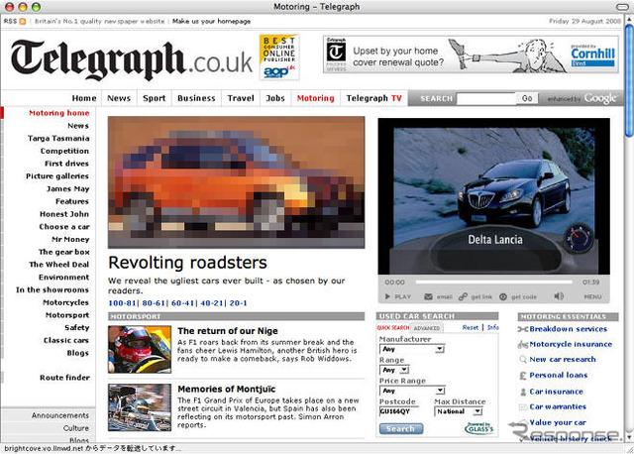Open the News navigation tab
The image size is (634, 454).
point(119,98)
